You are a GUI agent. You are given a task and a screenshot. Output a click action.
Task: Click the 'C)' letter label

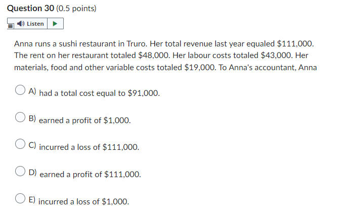[32, 145]
